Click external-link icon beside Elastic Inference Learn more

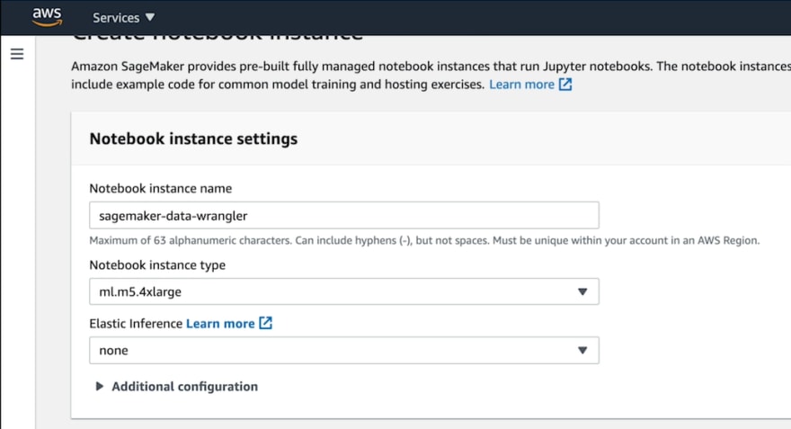(265, 323)
